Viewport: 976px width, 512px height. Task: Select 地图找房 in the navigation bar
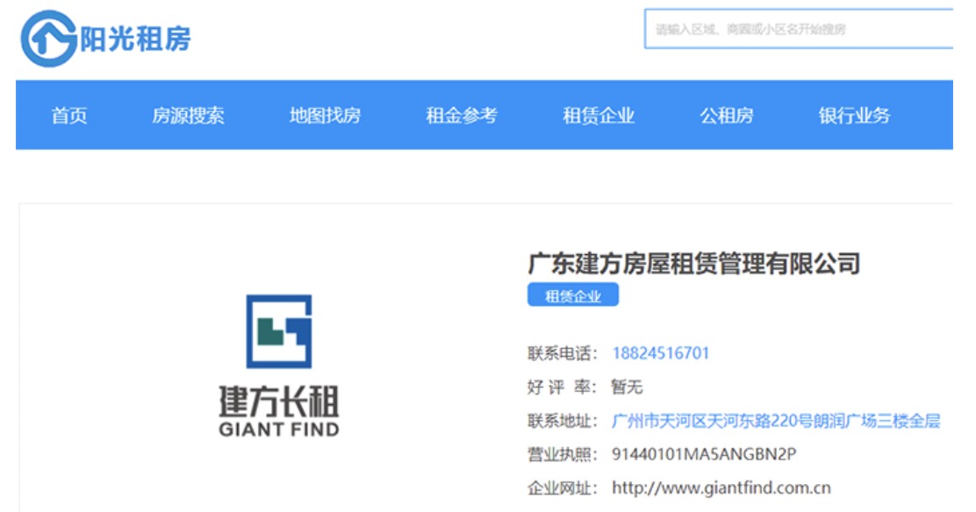pyautogui.click(x=325, y=116)
